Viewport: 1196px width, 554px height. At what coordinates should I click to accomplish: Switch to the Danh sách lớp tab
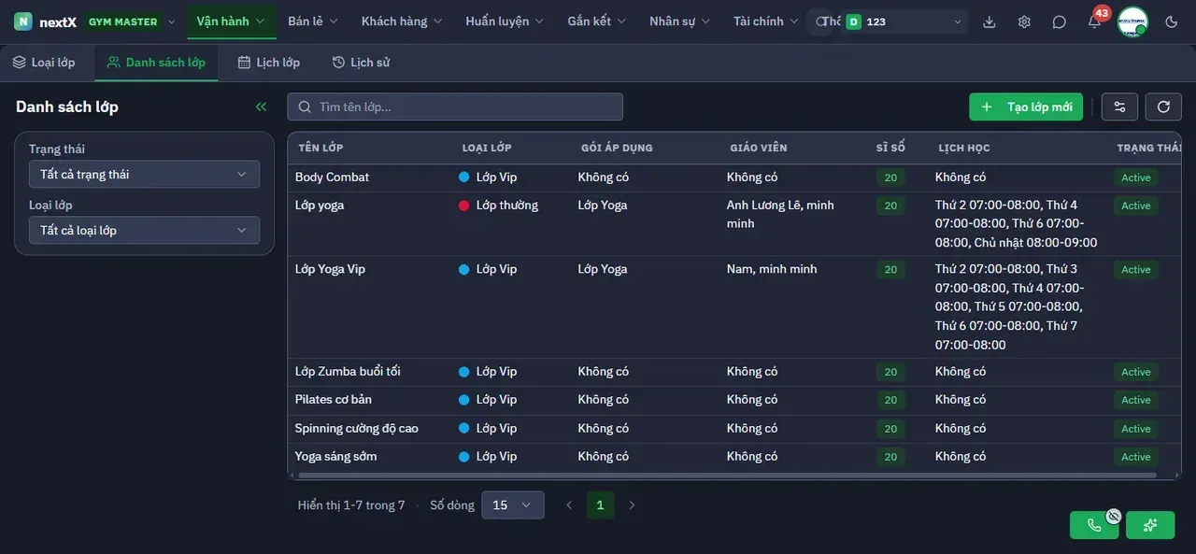[x=156, y=63]
